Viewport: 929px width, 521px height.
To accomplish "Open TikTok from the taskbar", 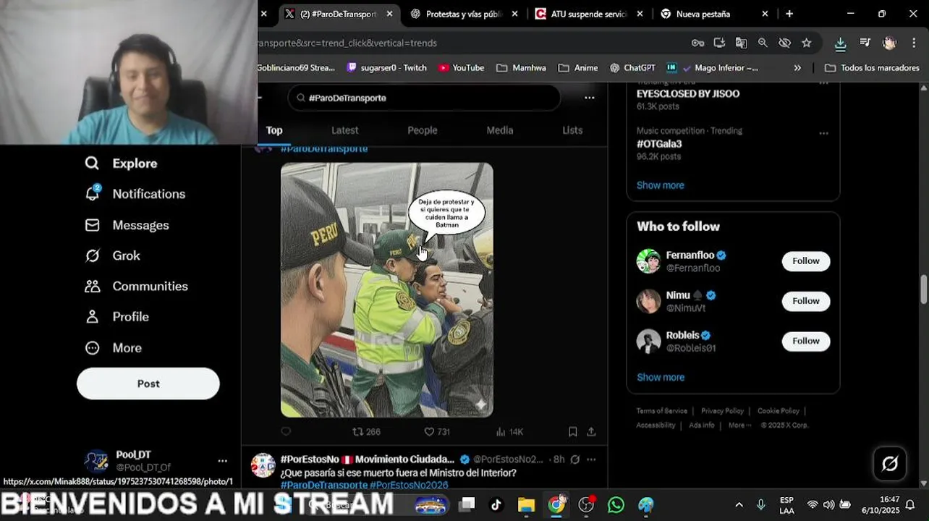I will pyautogui.click(x=496, y=504).
